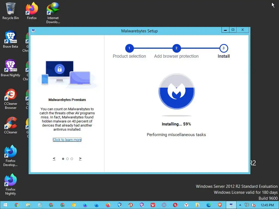279x209 pixels.
Task: Click the Malwarebytes Setup title text
Action: point(139,31)
